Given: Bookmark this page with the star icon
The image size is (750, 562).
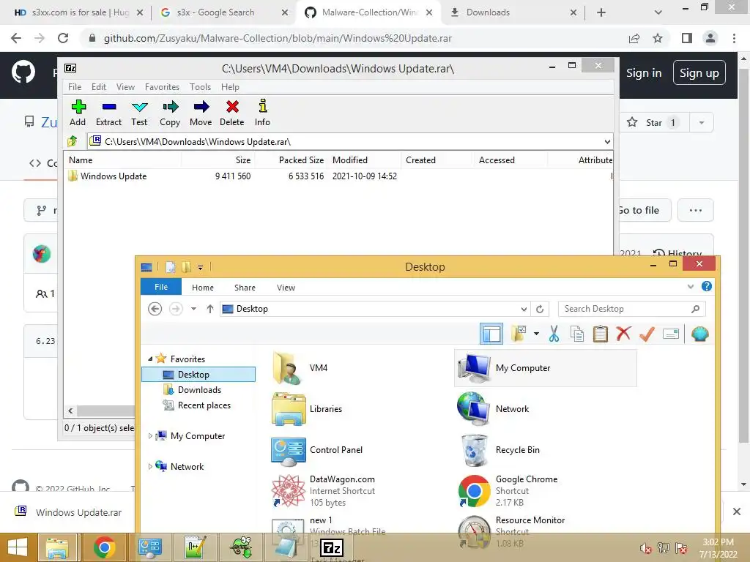Looking at the screenshot, I should pos(658,38).
